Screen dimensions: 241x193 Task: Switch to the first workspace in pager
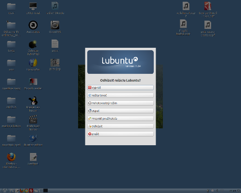click(x=41, y=191)
